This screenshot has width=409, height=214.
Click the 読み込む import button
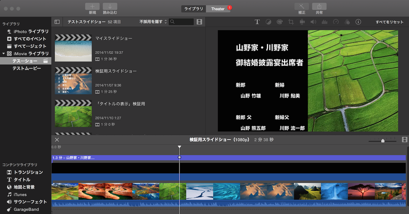(x=110, y=8)
